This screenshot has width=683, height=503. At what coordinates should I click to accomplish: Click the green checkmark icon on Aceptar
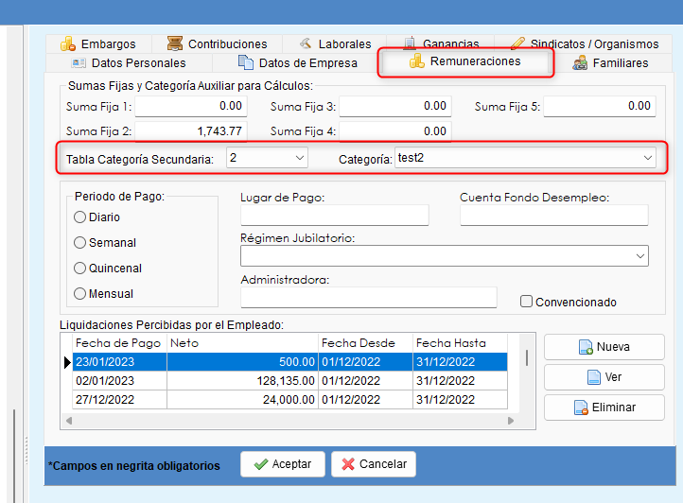[258, 464]
